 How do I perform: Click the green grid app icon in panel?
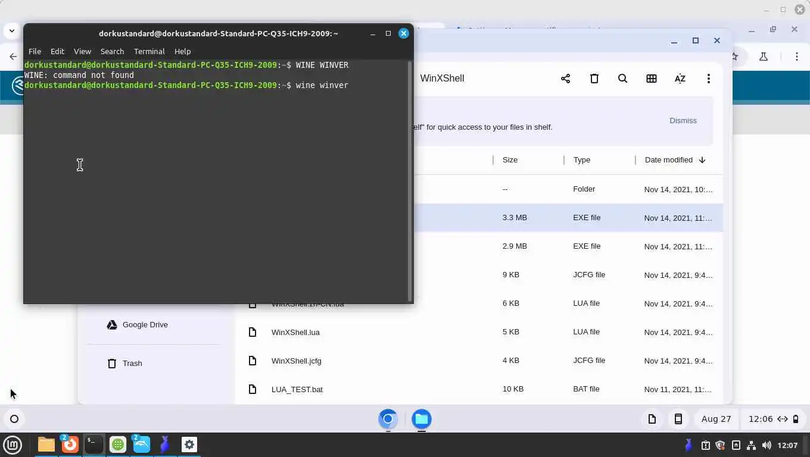[117, 445]
